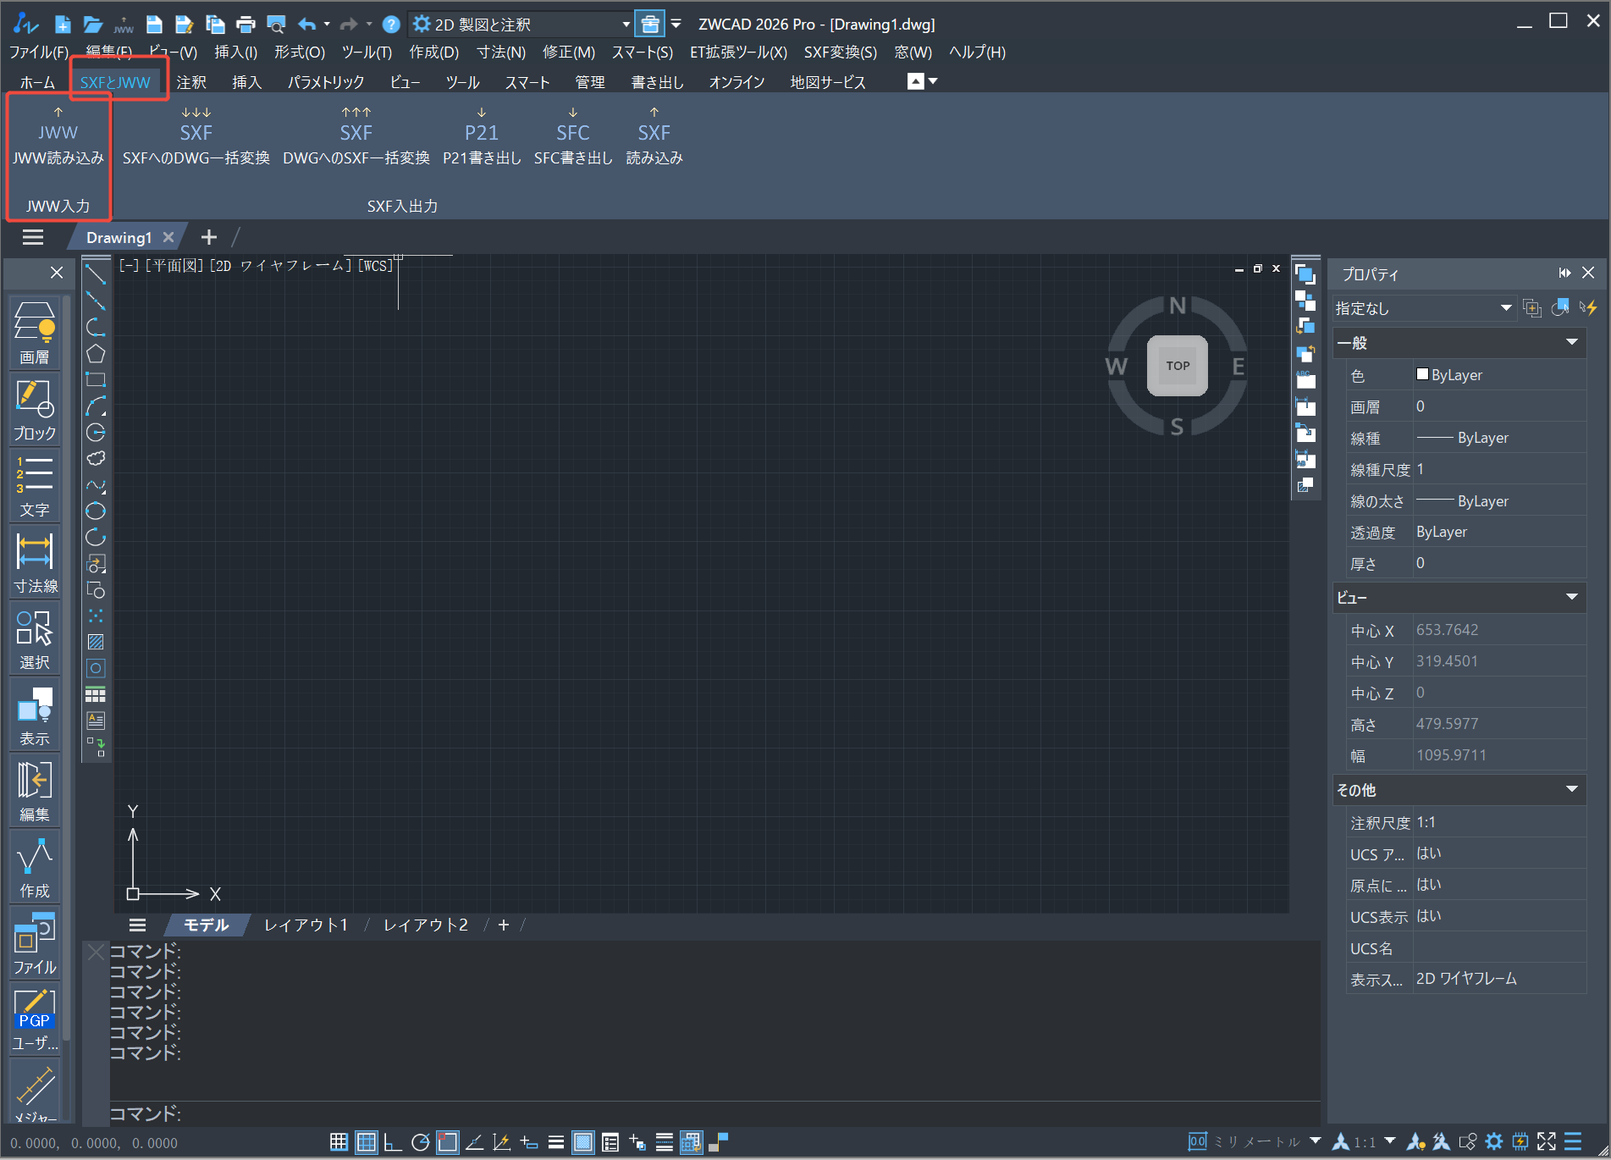Image resolution: width=1611 pixels, height=1160 pixels.
Task: Open print preview icon
Action: tap(276, 25)
